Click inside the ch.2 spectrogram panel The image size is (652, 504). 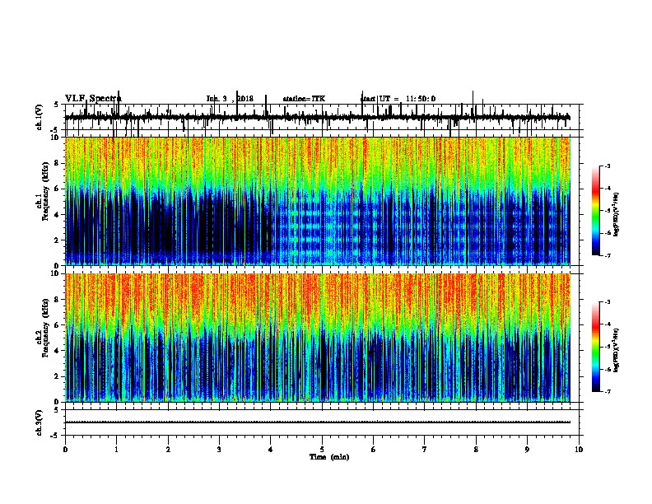coord(317,338)
